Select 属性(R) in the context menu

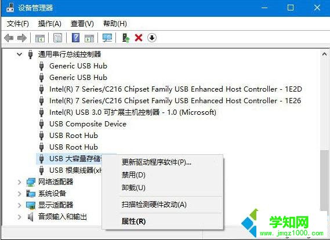pos(133,221)
